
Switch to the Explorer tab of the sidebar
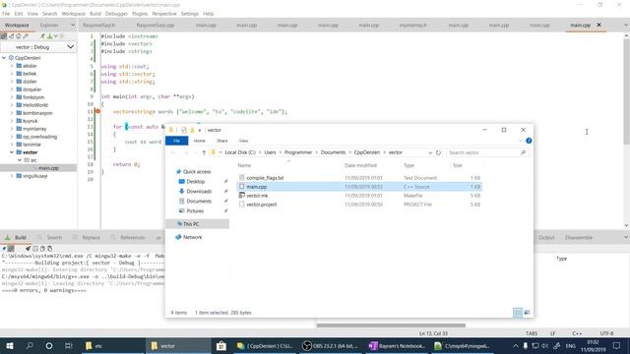(49, 25)
